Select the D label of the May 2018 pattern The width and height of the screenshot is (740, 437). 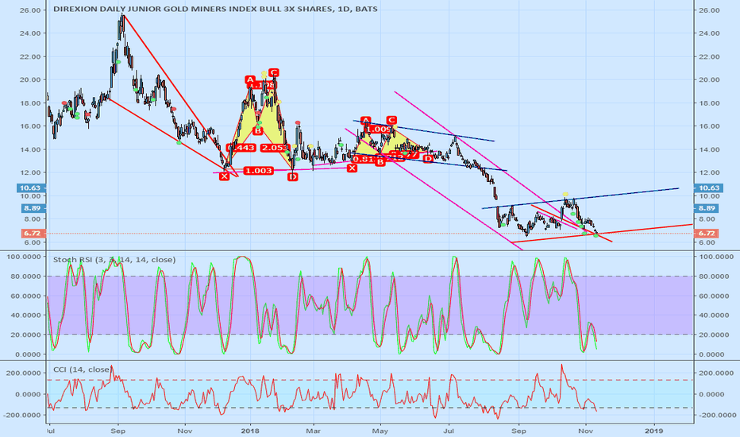[428, 159]
